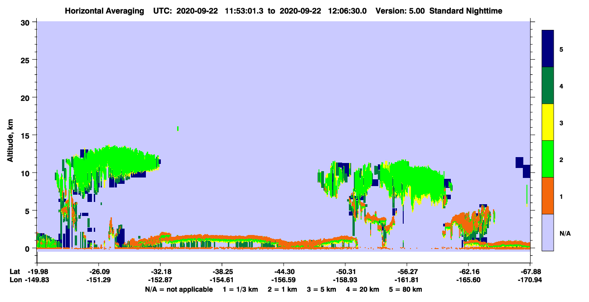This screenshot has width=589, height=302.
Task: Click latitude value -62.16
Action: pyautogui.click(x=468, y=272)
